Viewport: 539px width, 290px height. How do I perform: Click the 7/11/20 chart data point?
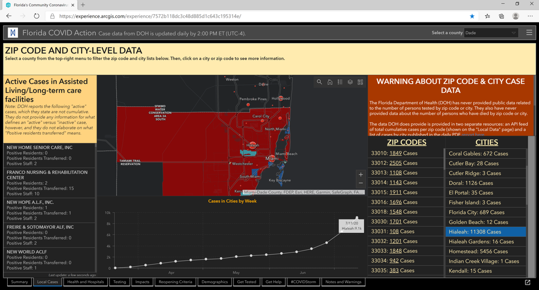click(x=357, y=218)
